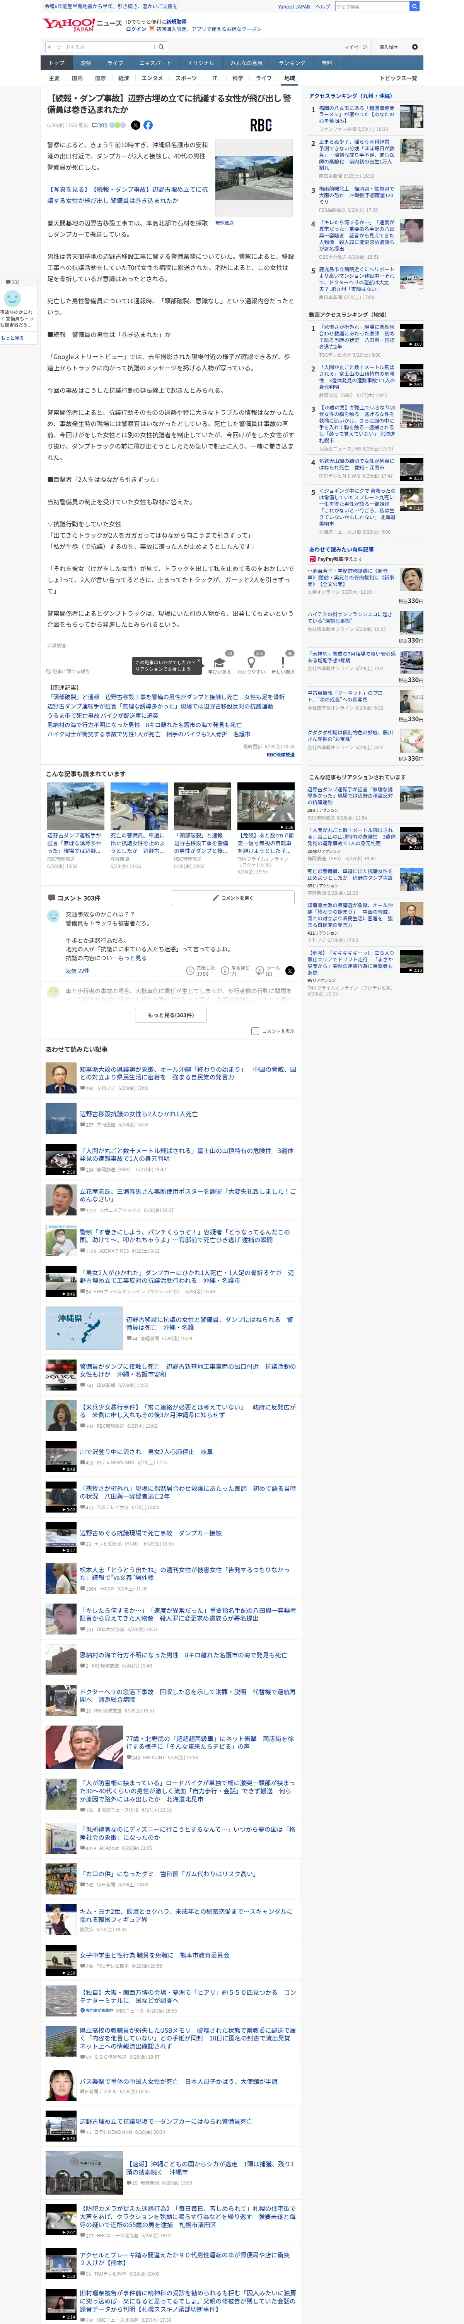The width and height of the screenshot is (464, 2324).
Task: Select the スポーツ category
Action: [x=186, y=79]
